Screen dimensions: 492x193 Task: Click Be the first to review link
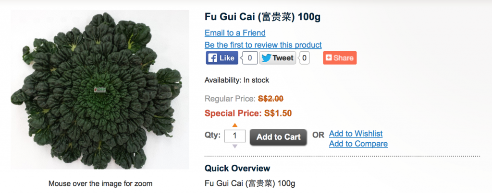point(263,45)
